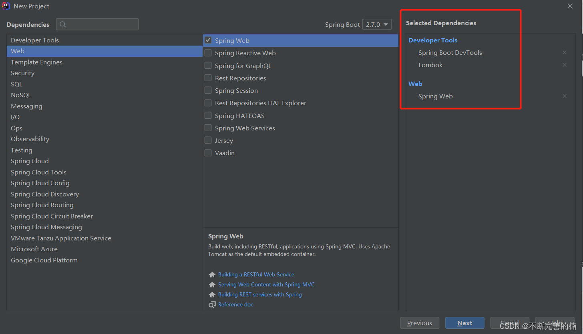
Task: Click the IntelliJ IDEA logo icon in title bar
Action: pyautogui.click(x=6, y=6)
